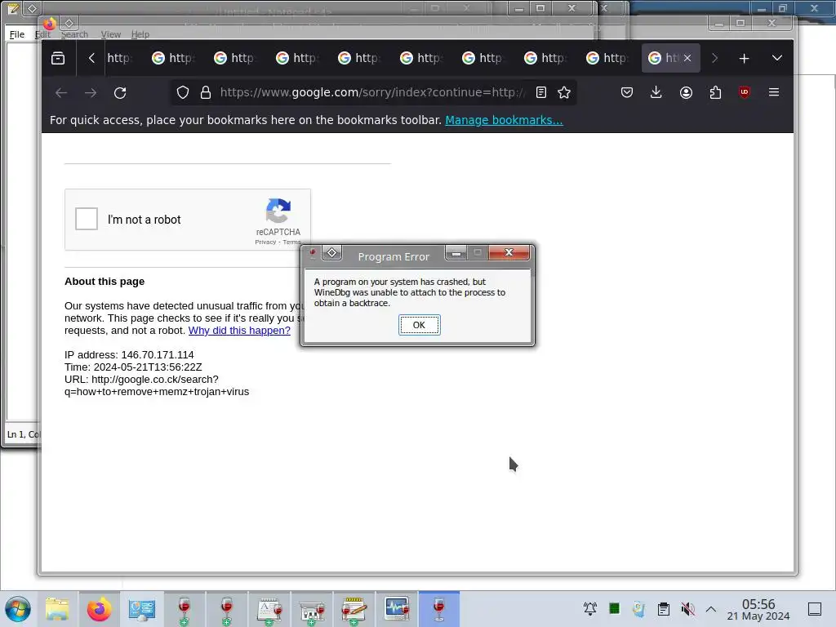The height and width of the screenshot is (627, 836).
Task: Dismiss Program Error with OK button
Action: 419,325
